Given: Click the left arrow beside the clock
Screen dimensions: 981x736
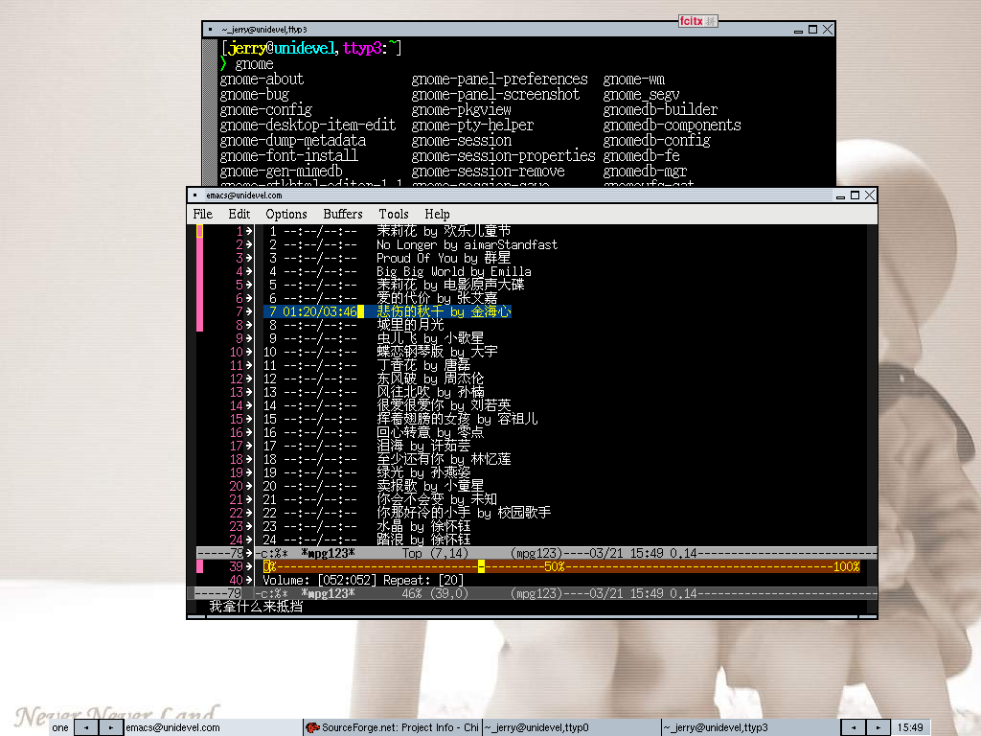Looking at the screenshot, I should coord(853,727).
